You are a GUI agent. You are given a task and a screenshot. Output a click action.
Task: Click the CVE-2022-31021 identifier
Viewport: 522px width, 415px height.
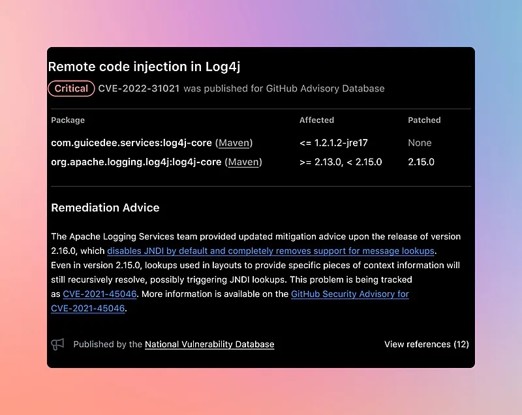coord(139,89)
